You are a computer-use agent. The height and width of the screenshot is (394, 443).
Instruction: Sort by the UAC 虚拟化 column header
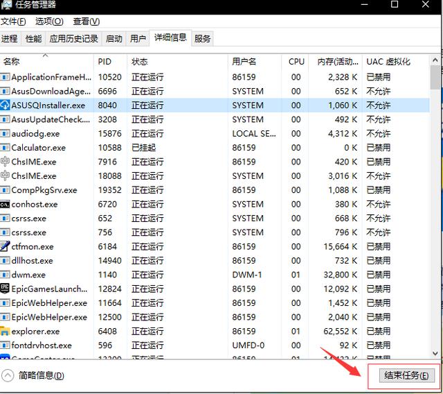click(395, 62)
